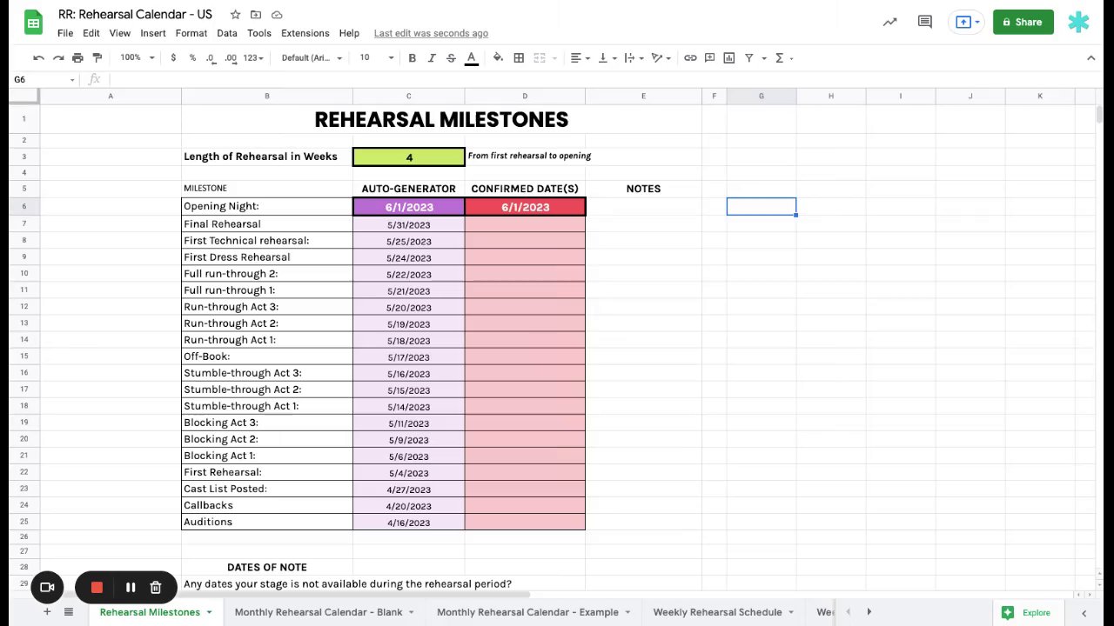Toggle strikethrough formatting

(x=451, y=58)
